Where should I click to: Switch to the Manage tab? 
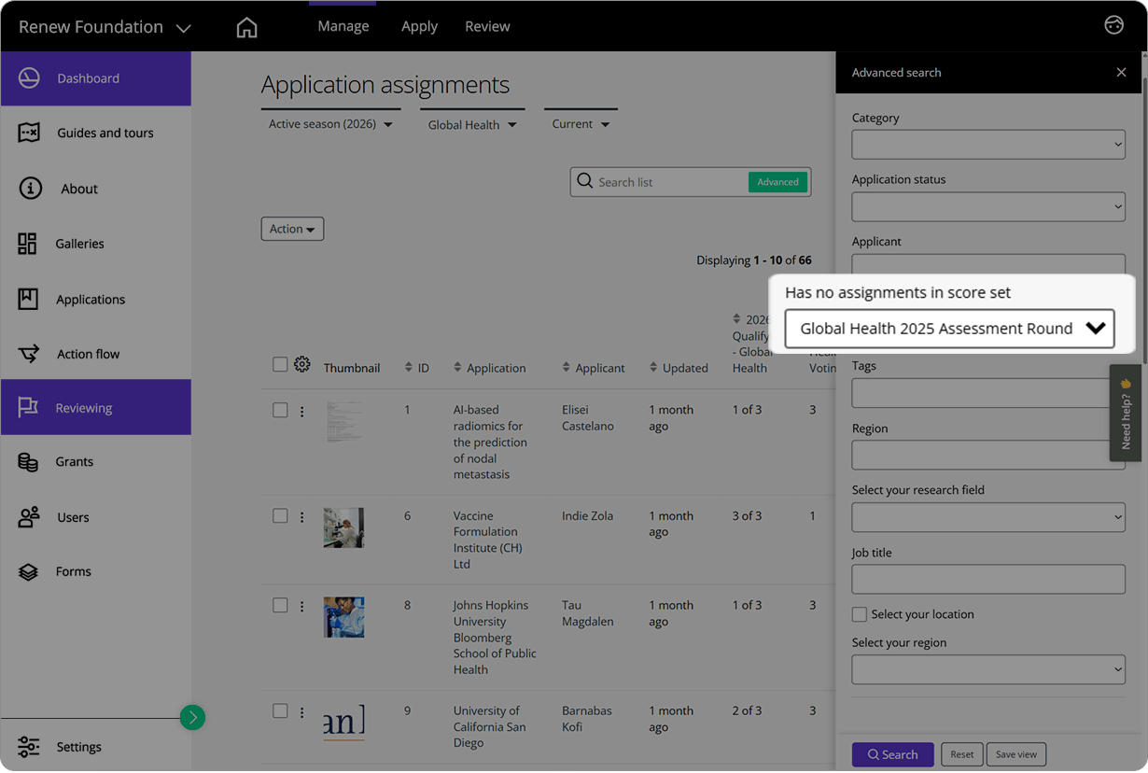[343, 26]
